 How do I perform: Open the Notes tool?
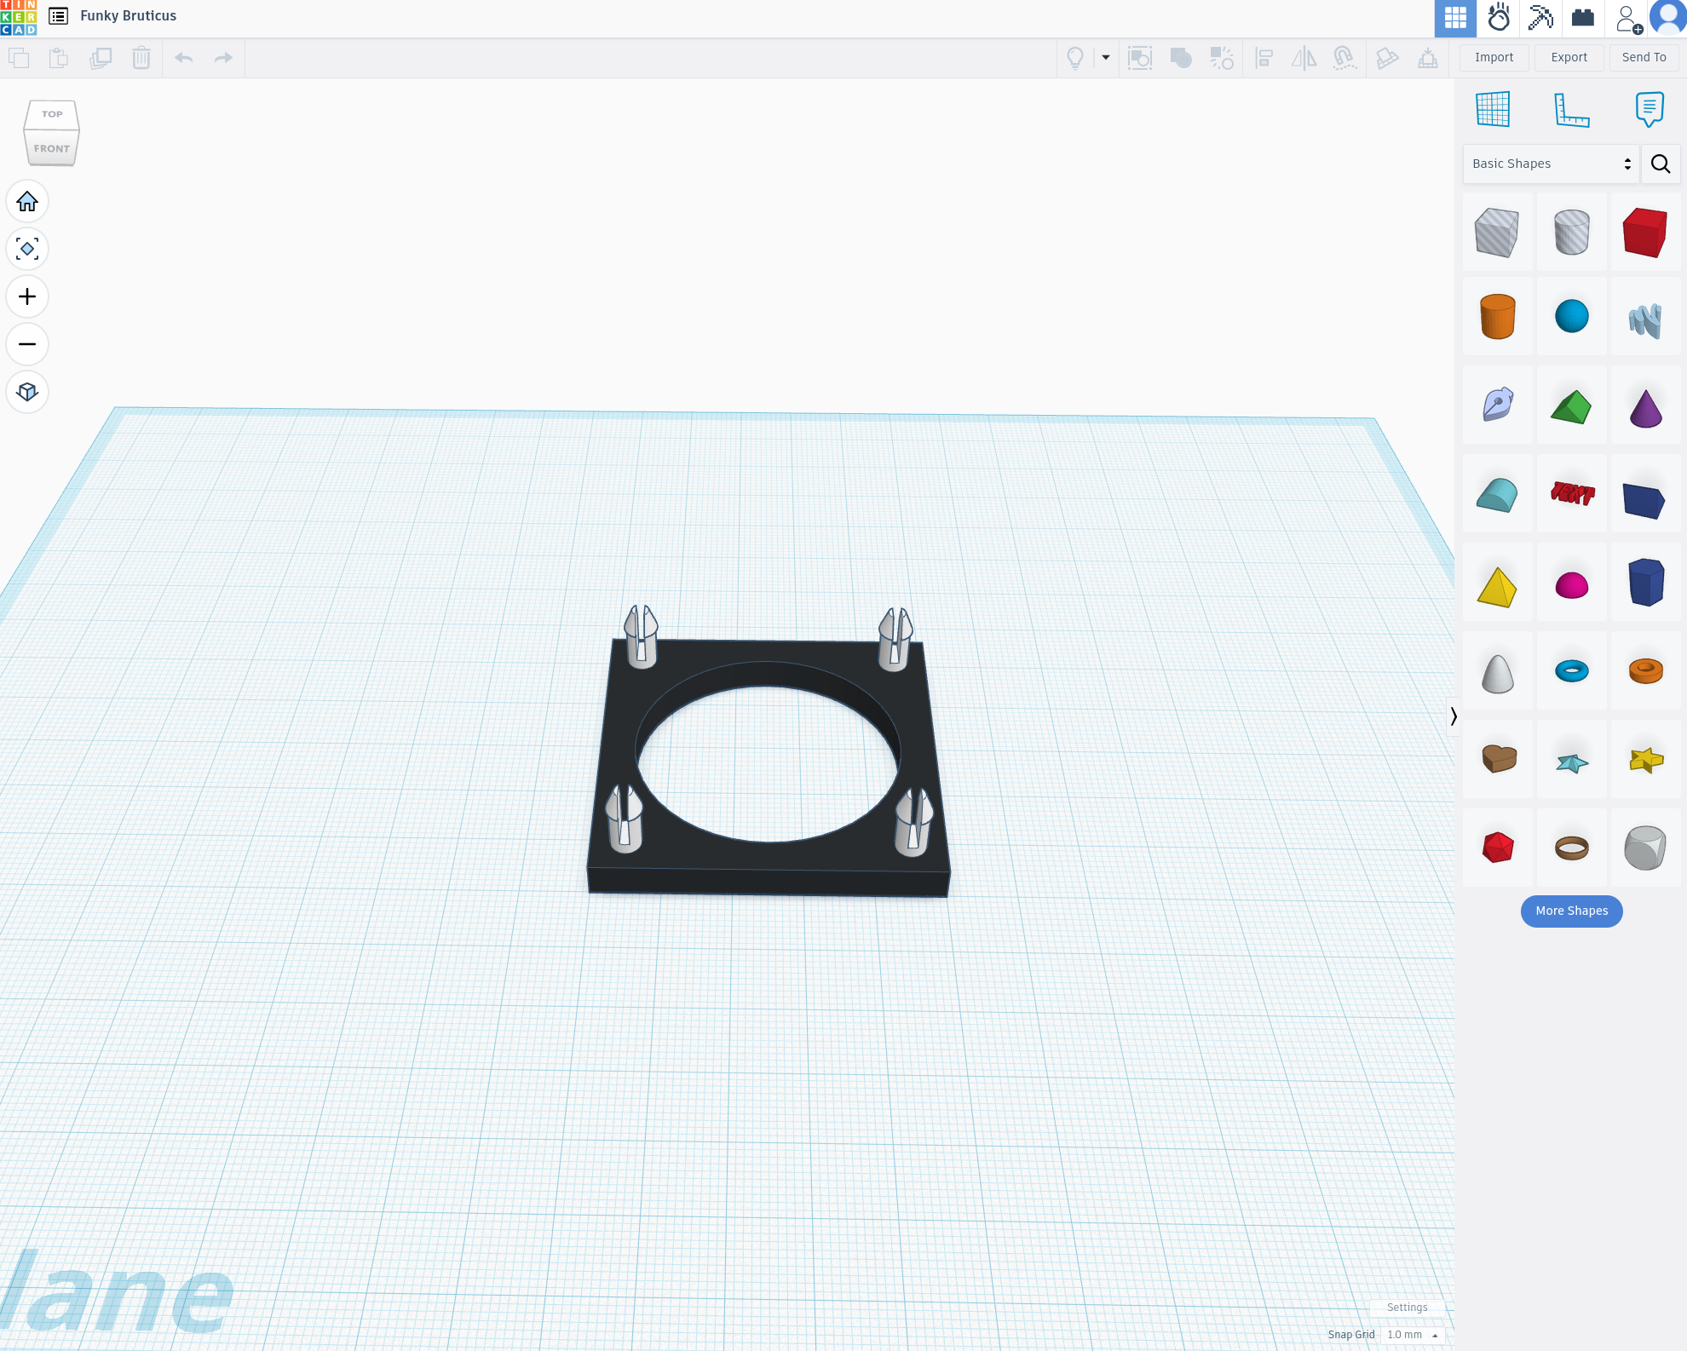click(1650, 110)
